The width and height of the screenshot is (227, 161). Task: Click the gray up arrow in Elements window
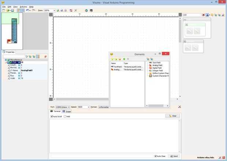128,59
